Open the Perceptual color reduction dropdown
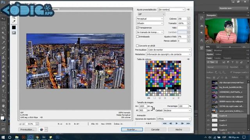The image size is (250, 140). [x=150, y=19]
